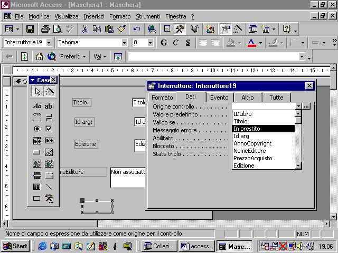This screenshot has width=338, height=253.
Task: Click the Help question mark icon
Action: pyautogui.click(x=286, y=29)
